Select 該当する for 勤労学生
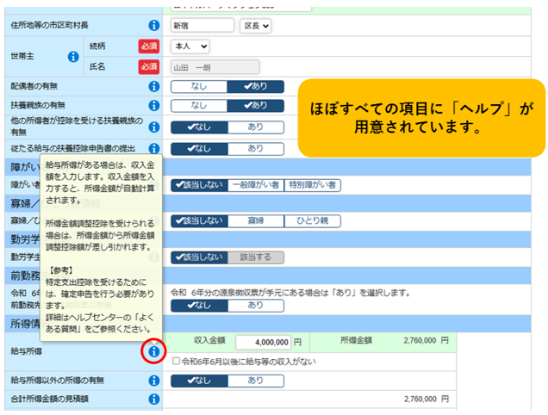 (x=256, y=257)
